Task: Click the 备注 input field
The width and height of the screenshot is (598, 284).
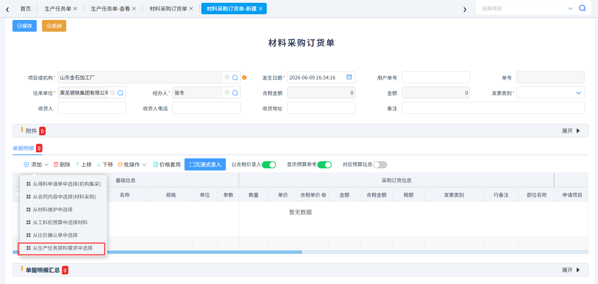Action: [x=493, y=108]
